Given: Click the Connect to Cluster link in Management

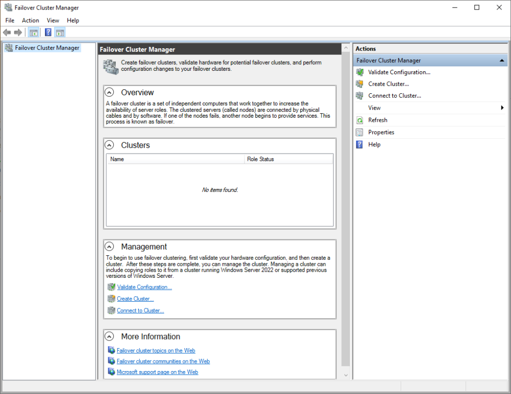Looking at the screenshot, I should (x=140, y=311).
